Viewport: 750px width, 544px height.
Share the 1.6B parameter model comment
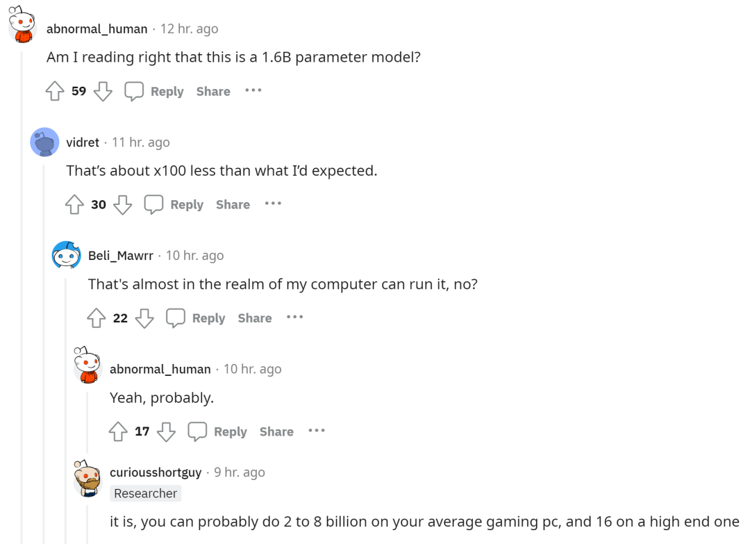(x=213, y=92)
